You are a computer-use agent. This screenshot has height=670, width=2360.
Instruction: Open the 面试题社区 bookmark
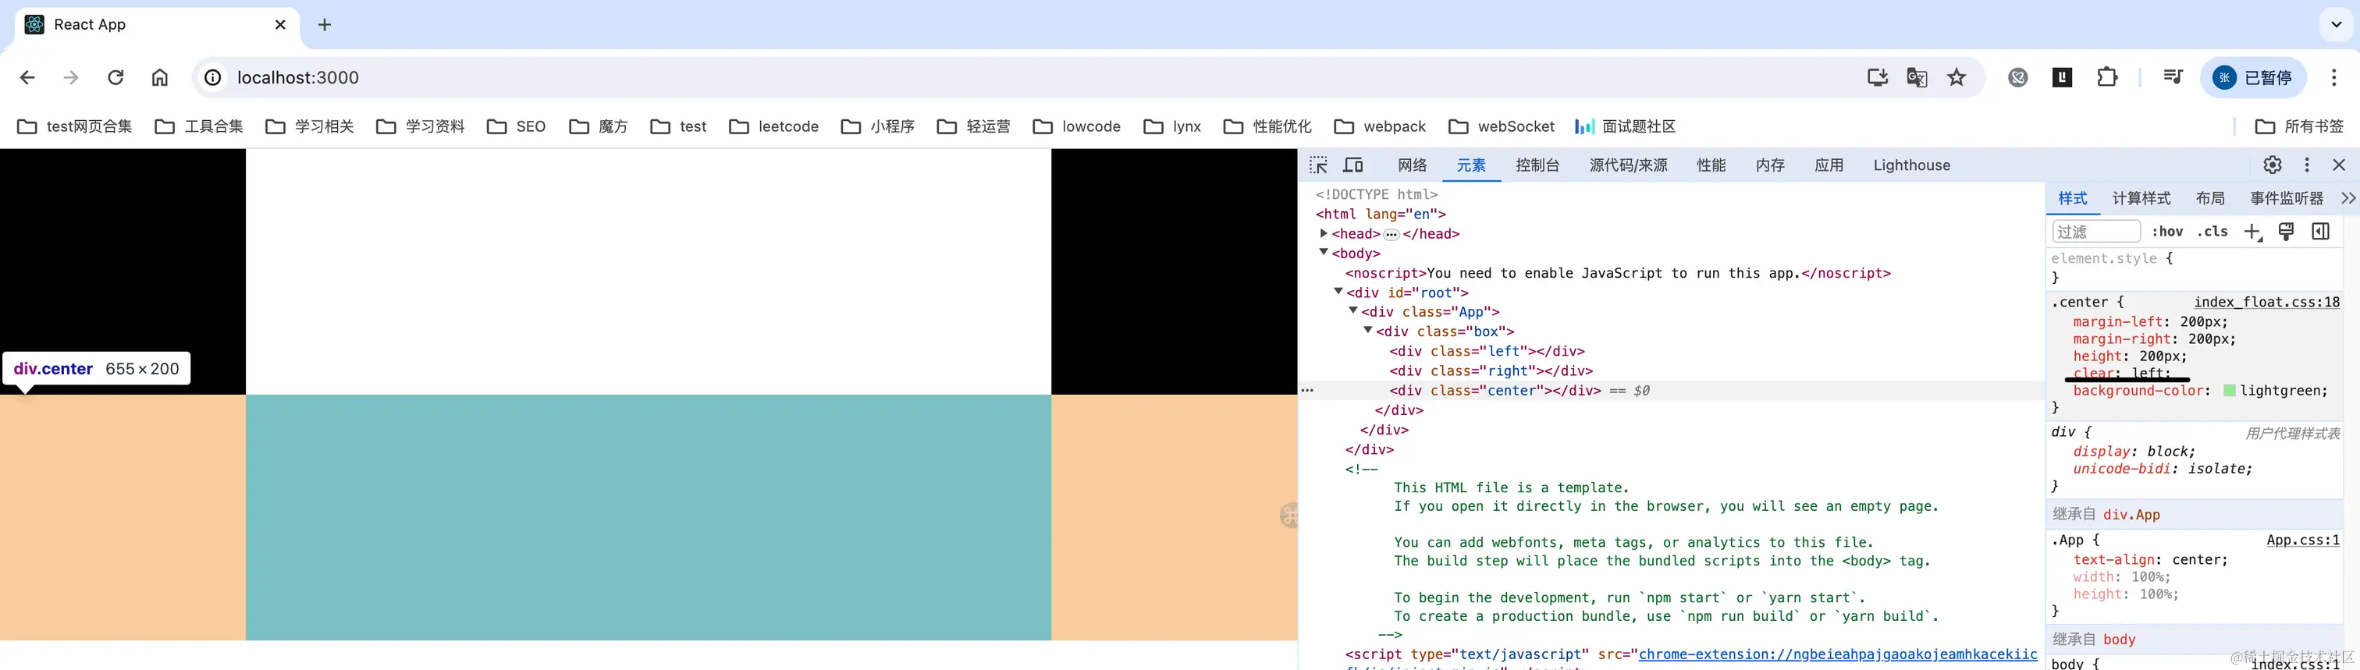point(1626,126)
